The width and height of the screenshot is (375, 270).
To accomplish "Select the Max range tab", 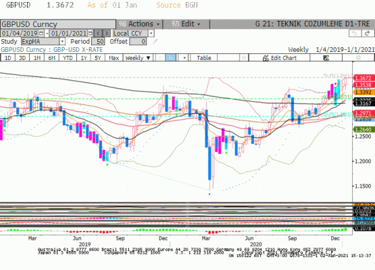I will pyautogui.click(x=114, y=58).
